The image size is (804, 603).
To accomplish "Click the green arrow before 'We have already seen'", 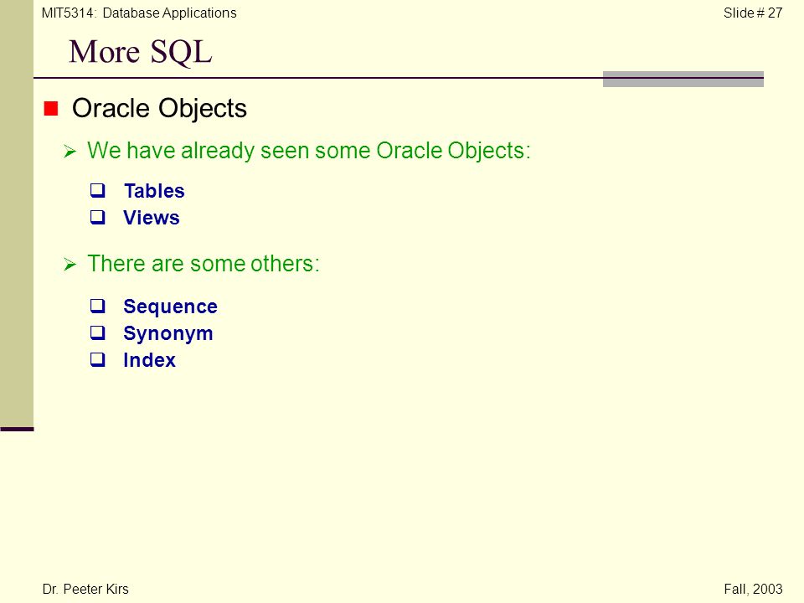I will [70, 152].
